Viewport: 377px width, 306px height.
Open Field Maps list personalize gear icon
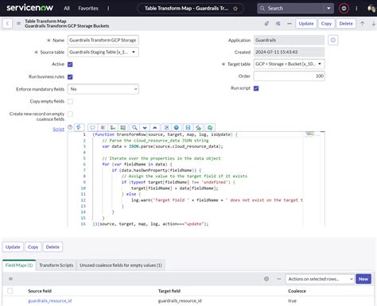coord(266,279)
